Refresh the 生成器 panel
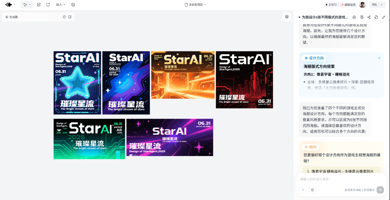The width and height of the screenshot is (390, 200). 64,17
